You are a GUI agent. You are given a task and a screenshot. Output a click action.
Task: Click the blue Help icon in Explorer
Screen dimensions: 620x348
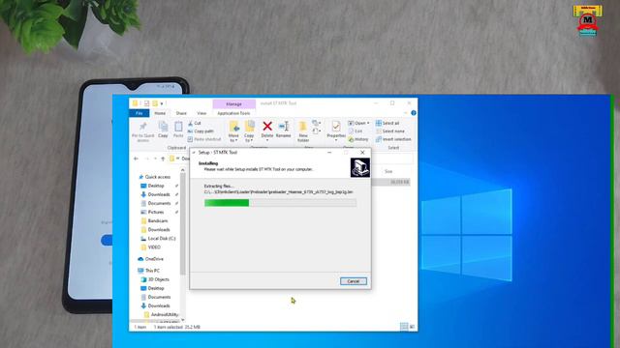pyautogui.click(x=414, y=113)
